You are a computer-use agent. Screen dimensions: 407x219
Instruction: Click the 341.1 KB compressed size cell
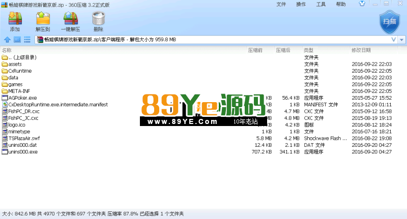(289, 151)
